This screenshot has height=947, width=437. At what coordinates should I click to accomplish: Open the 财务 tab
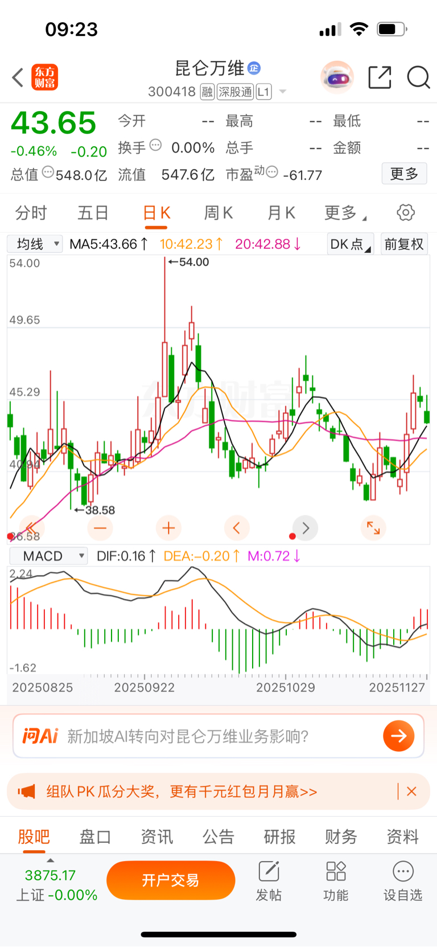[x=341, y=837]
